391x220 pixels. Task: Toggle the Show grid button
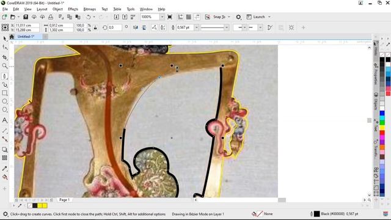[189, 17]
